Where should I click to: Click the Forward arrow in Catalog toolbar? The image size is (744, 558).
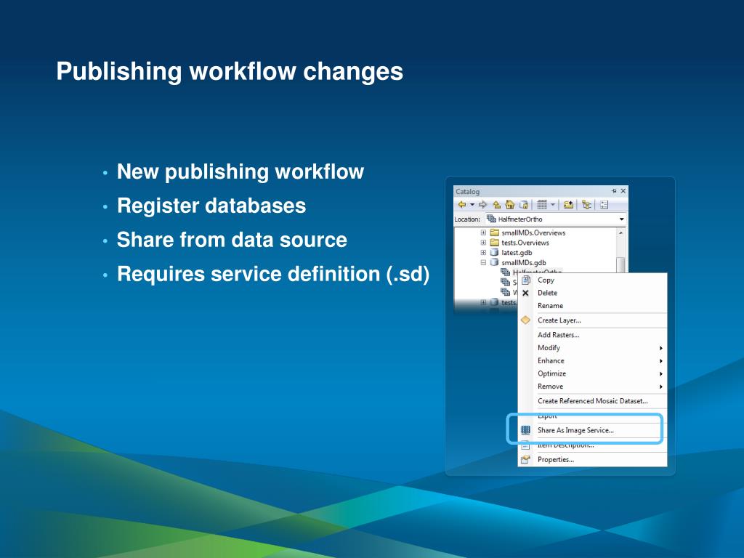[482, 204]
